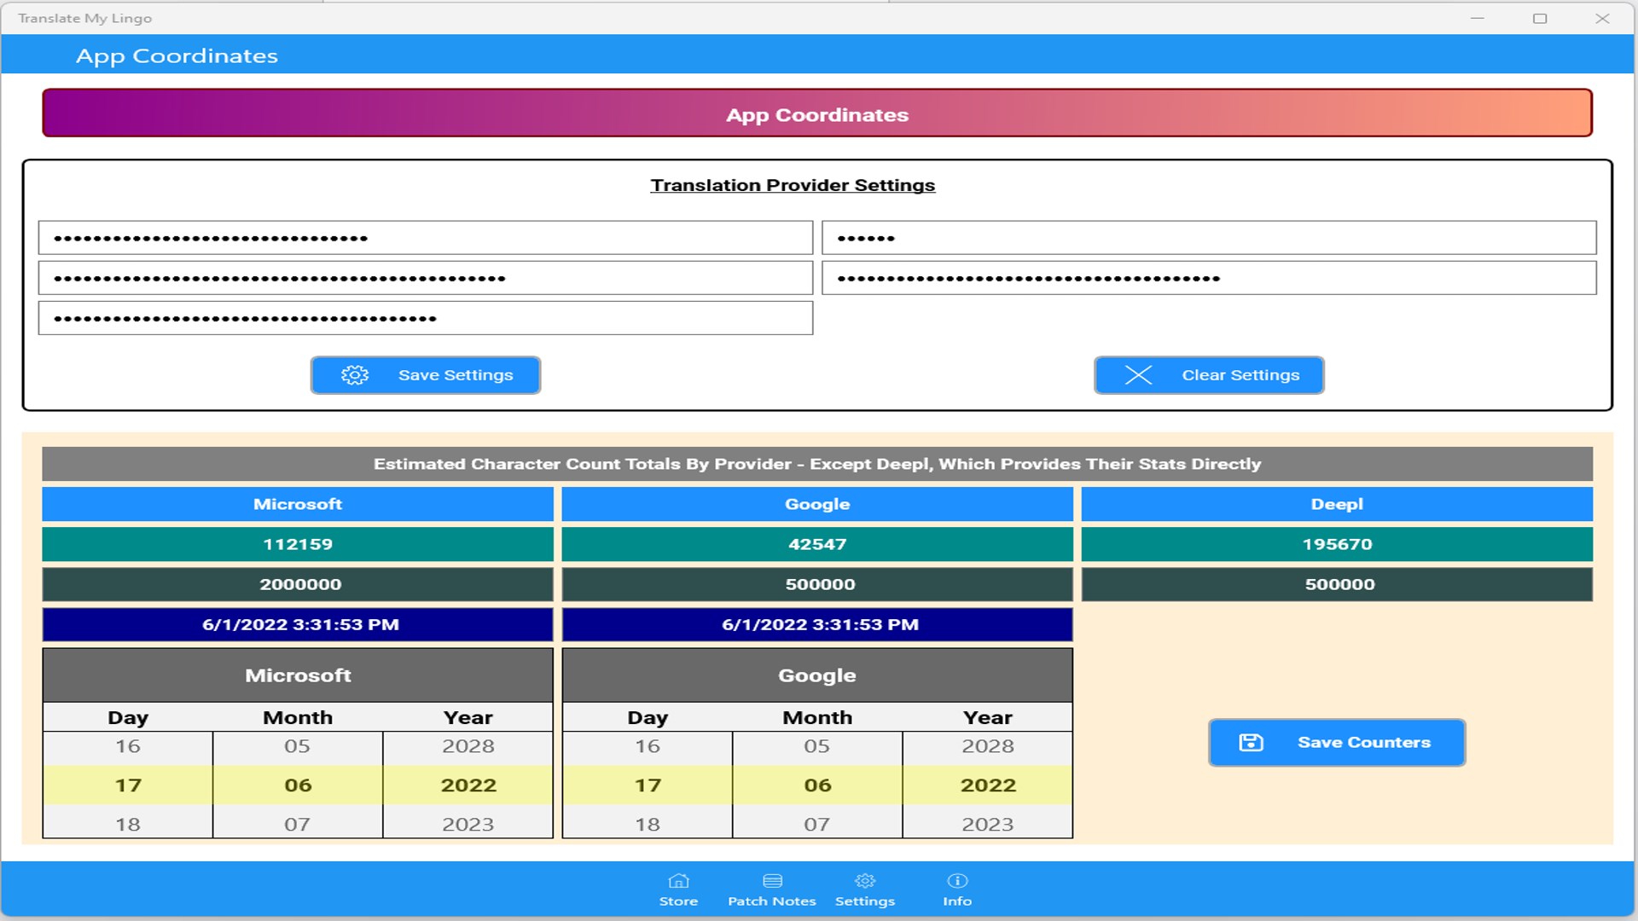1638x921 pixels.
Task: Select month 05 in Google picker
Action: pyautogui.click(x=816, y=746)
